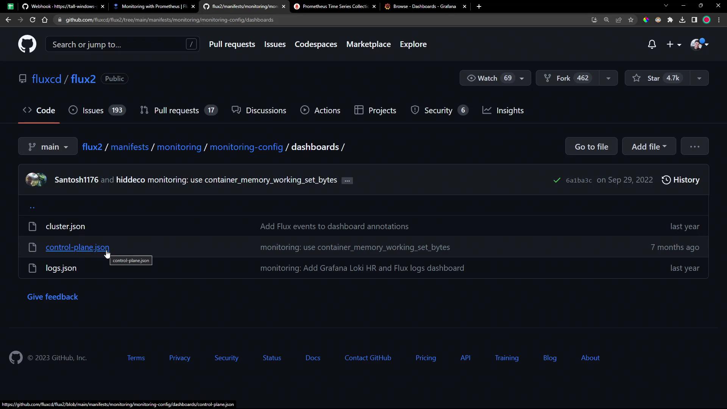Viewport: 727px width, 409px height.
Task: Switch branch using the main dropdown
Action: coord(48,147)
